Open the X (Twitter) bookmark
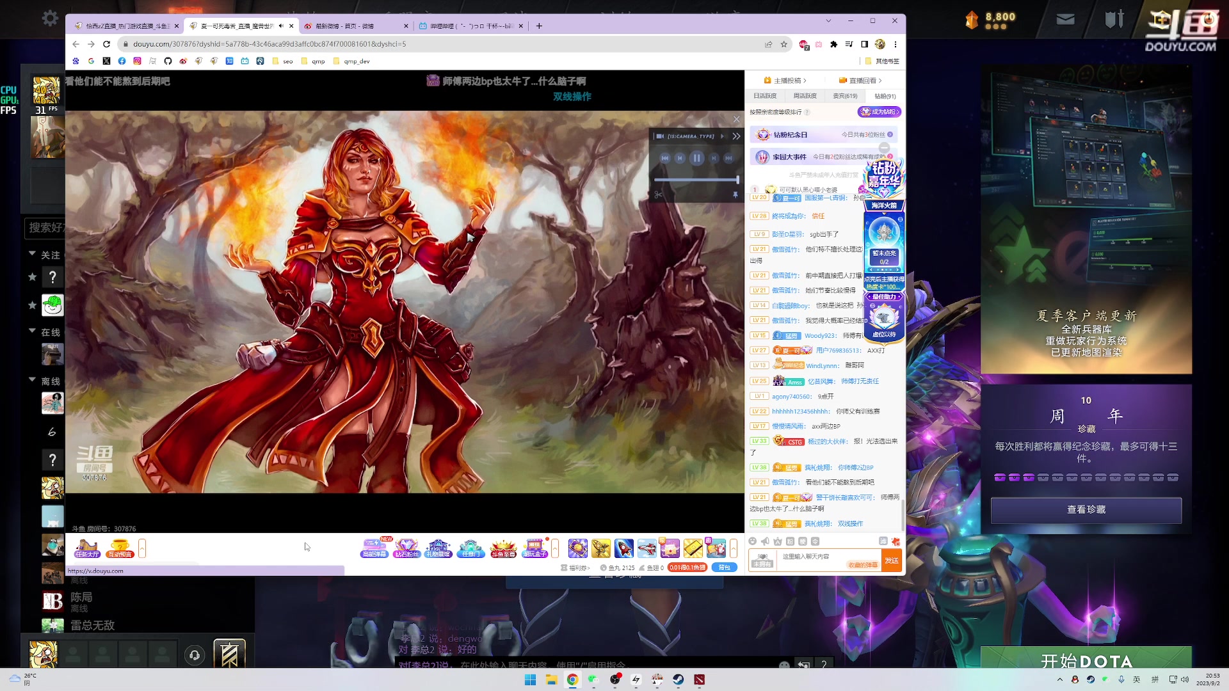Viewport: 1229px width, 691px height. [x=106, y=61]
